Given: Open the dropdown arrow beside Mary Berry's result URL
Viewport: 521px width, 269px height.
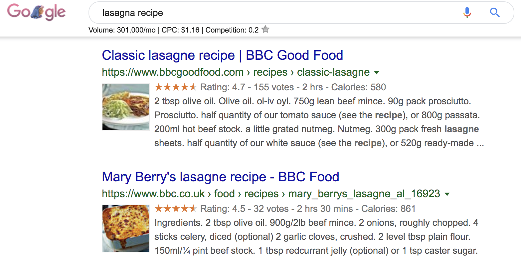Looking at the screenshot, I should (x=447, y=194).
